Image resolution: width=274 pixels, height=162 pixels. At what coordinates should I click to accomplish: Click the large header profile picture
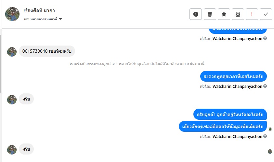[x=12, y=14]
